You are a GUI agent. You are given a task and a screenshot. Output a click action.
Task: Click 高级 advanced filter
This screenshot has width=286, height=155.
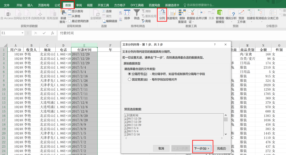146,21
